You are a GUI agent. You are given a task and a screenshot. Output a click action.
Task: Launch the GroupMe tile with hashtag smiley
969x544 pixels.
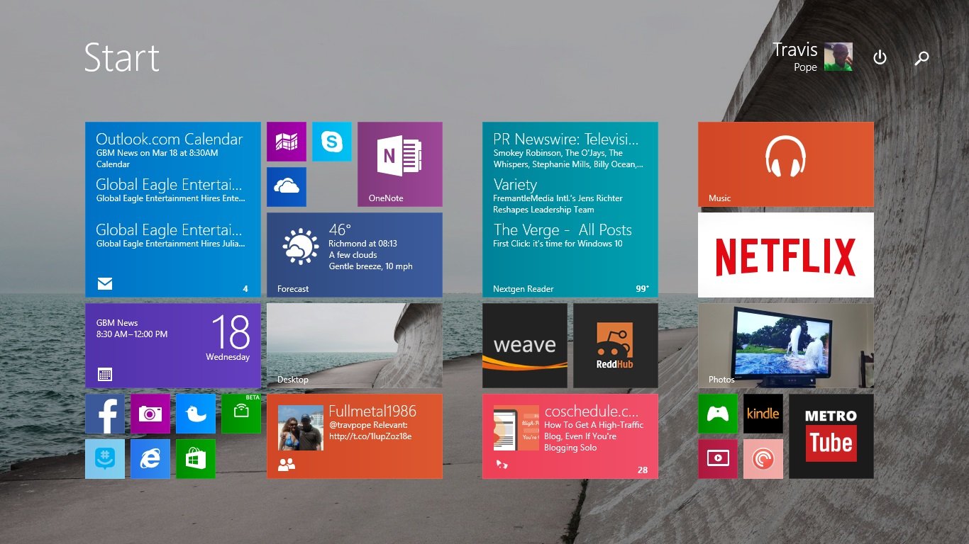pos(105,459)
